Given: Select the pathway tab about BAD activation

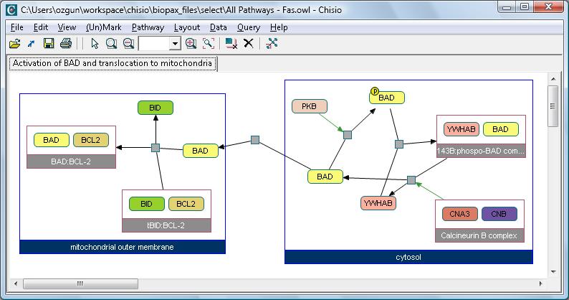Looking at the screenshot, I should coord(113,64).
